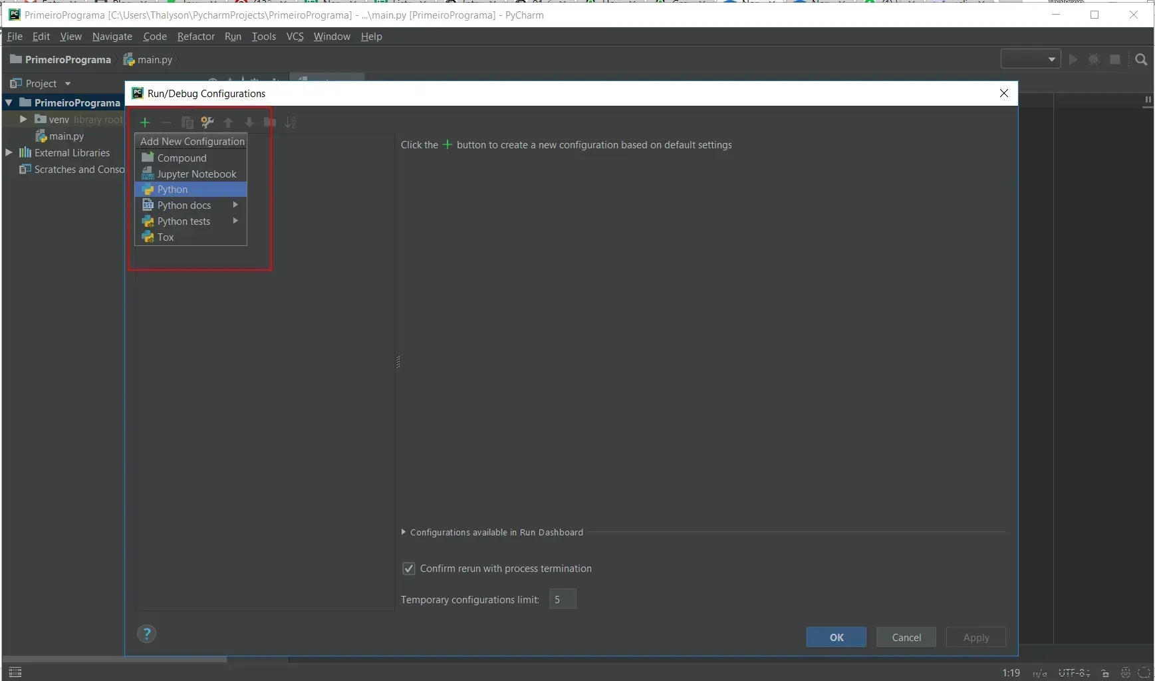Click the Cancel button
Image resolution: width=1155 pixels, height=681 pixels.
click(x=906, y=637)
